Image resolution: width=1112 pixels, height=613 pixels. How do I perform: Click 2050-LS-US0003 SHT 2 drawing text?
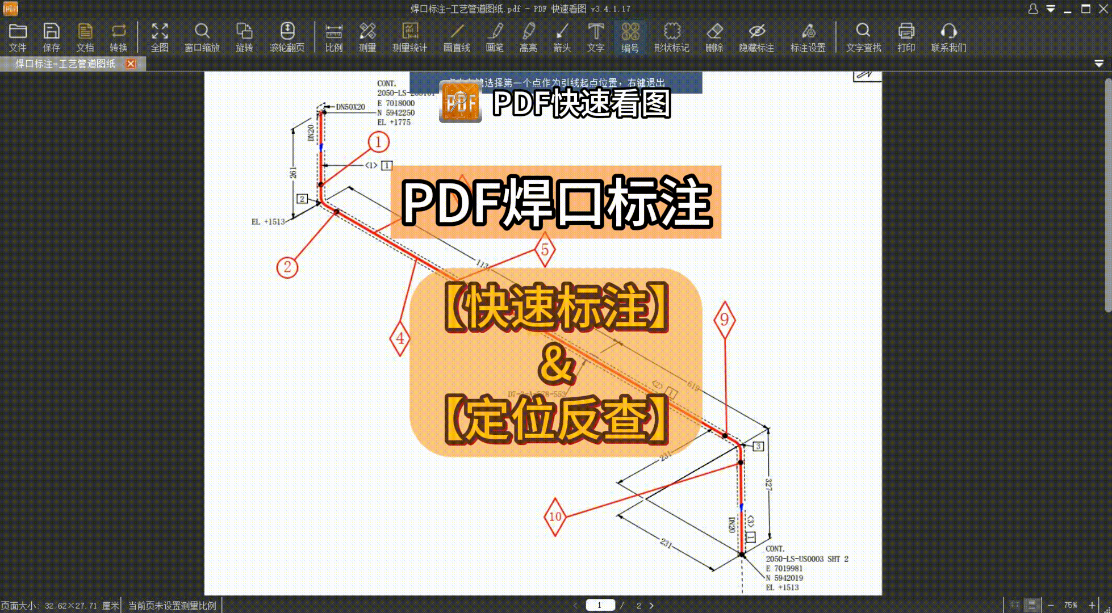[x=807, y=559]
